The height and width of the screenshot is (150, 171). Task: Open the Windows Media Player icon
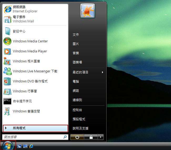pyautogui.click(x=7, y=51)
